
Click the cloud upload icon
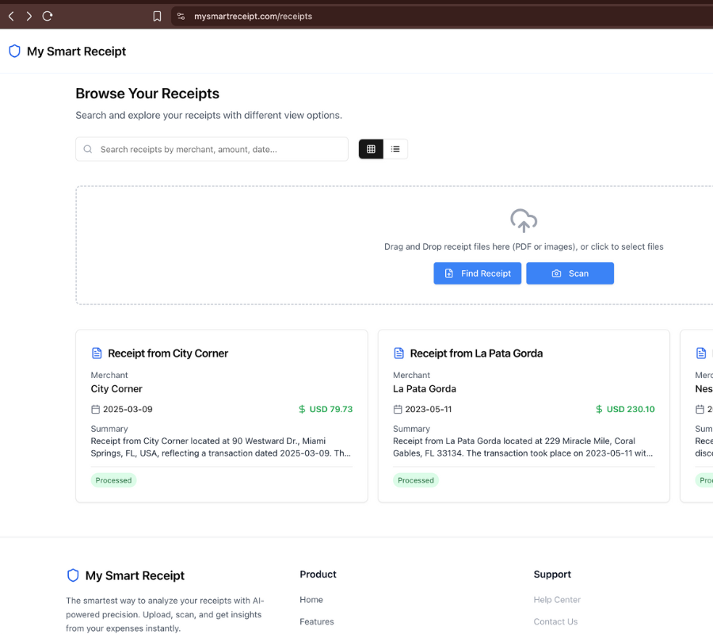pos(524,220)
